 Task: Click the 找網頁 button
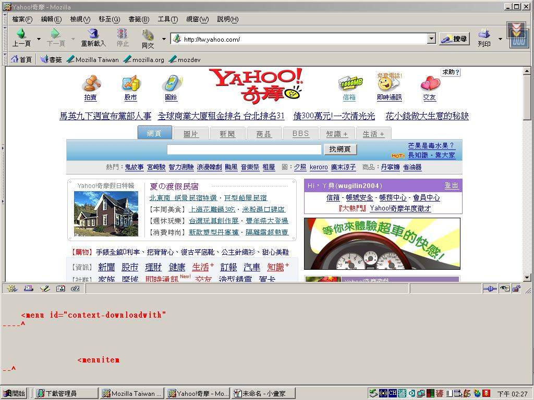(x=339, y=149)
